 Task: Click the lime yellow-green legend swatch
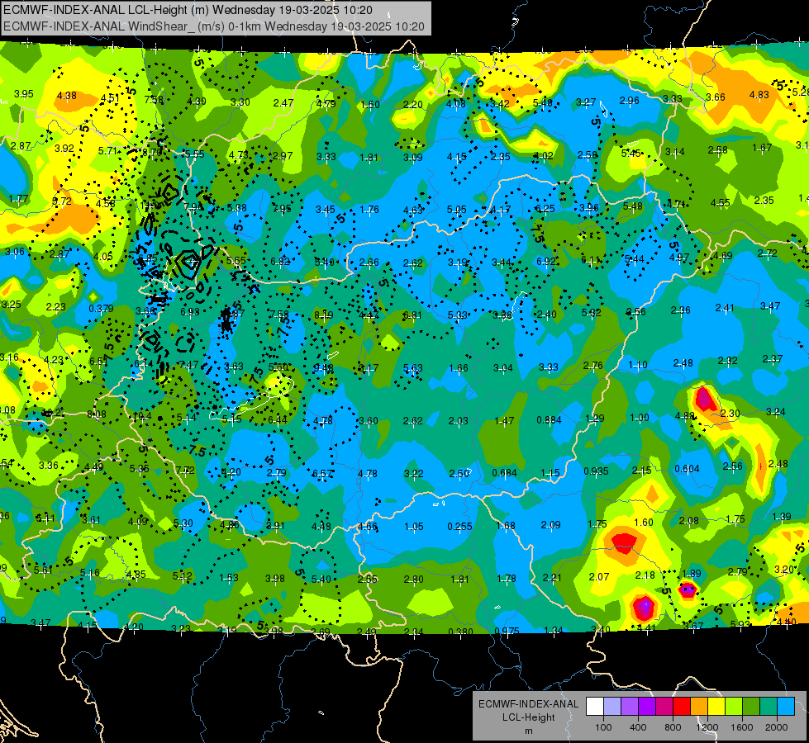click(x=734, y=707)
